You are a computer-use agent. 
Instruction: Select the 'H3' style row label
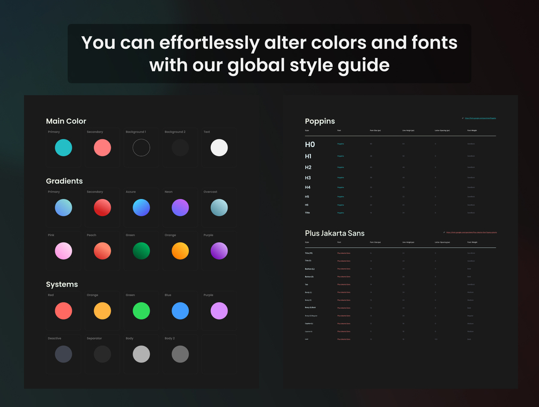click(x=308, y=177)
